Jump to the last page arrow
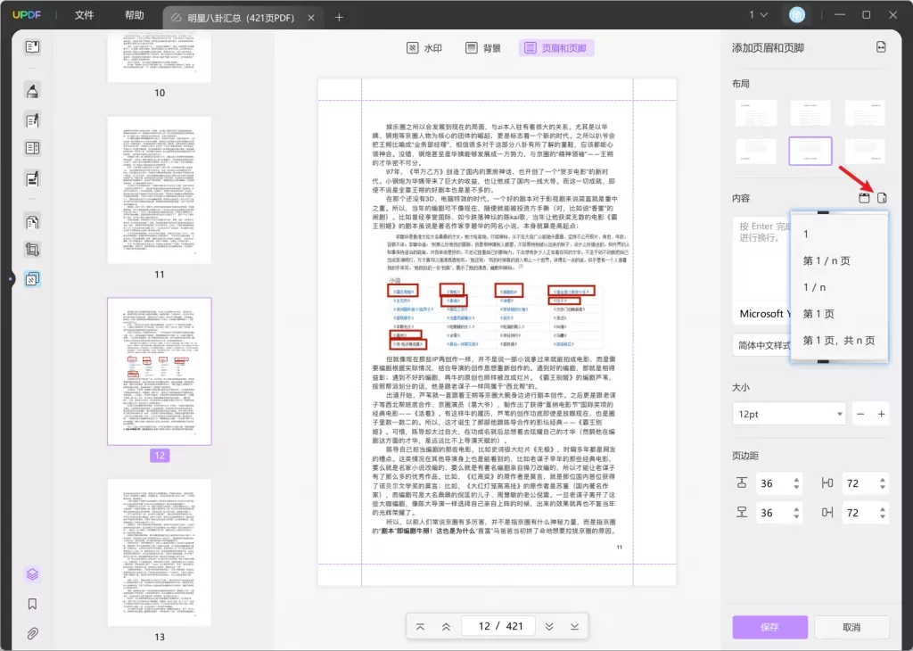 574,626
